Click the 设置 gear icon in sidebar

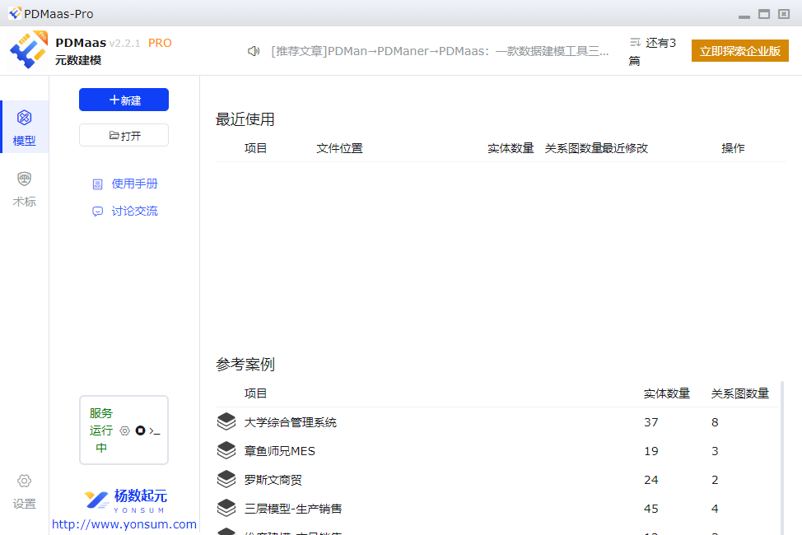[24, 481]
